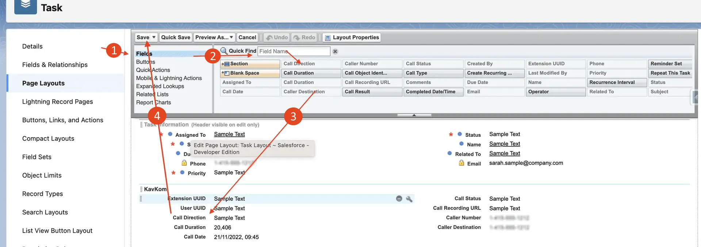Select the Call Result field in palette
Viewport: 701px width, 247px height.
click(x=372, y=92)
